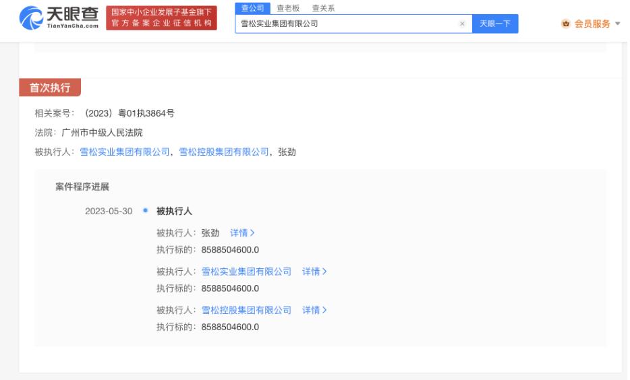
Task: Clear the search box with the × icon
Action: 462,24
